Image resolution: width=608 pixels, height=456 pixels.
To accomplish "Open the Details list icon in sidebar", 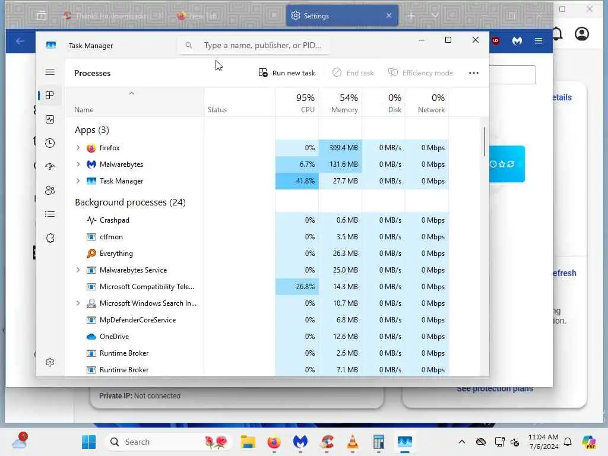I will 50,214.
